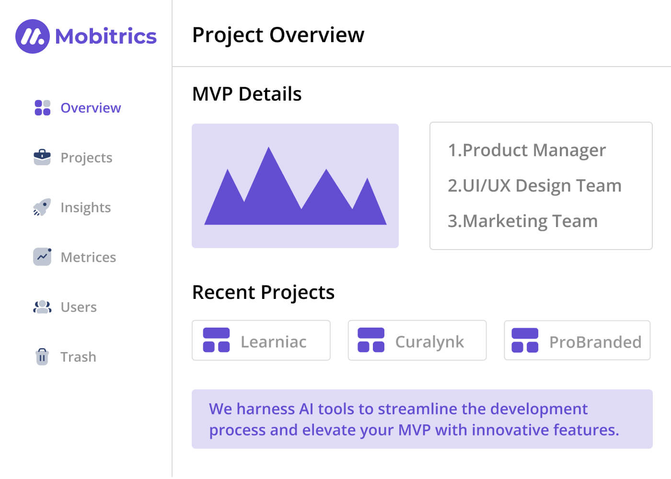Click the Users group icon

(x=42, y=307)
